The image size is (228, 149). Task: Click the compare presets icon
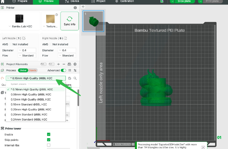pos(75,70)
